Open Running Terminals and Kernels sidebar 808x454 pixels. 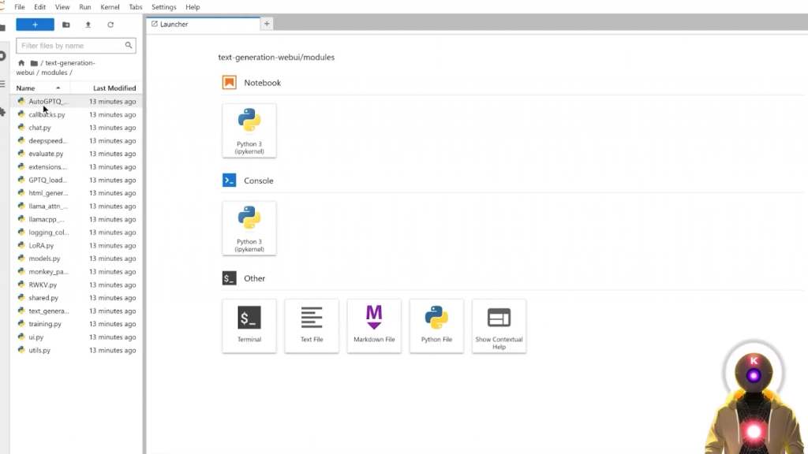pos(2,56)
